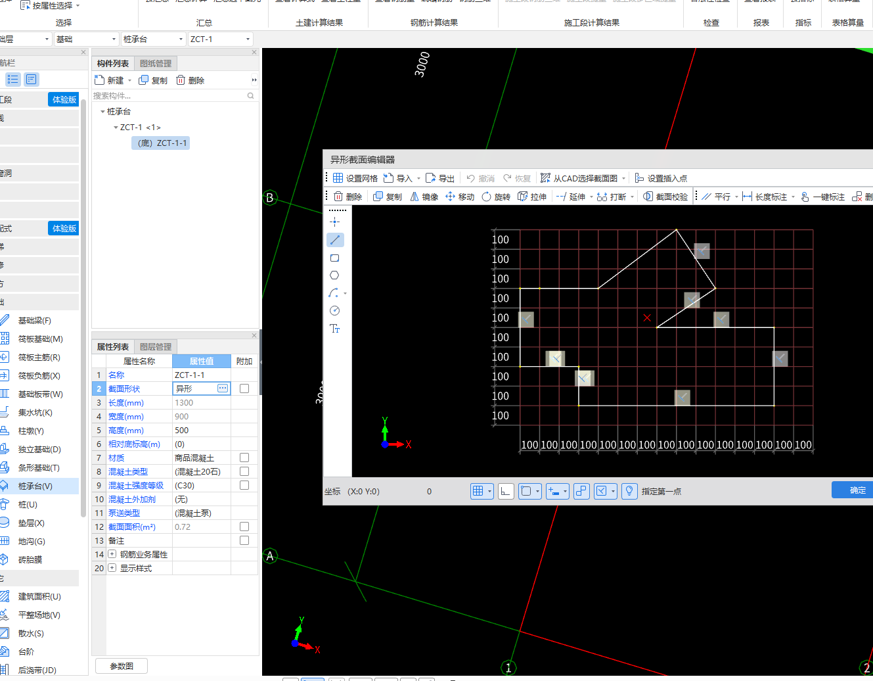Screen dimensions: 873x681
Task: Click the 移动 move tool
Action: [x=460, y=197]
